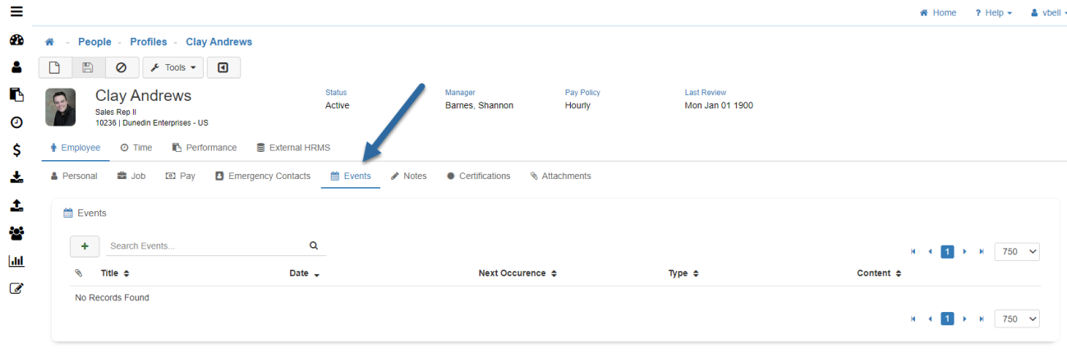This screenshot has width=1067, height=353.
Task: Select the Emergency Contacts tab
Action: point(263,176)
